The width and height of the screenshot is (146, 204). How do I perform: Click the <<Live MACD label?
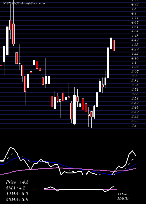[123, 196]
